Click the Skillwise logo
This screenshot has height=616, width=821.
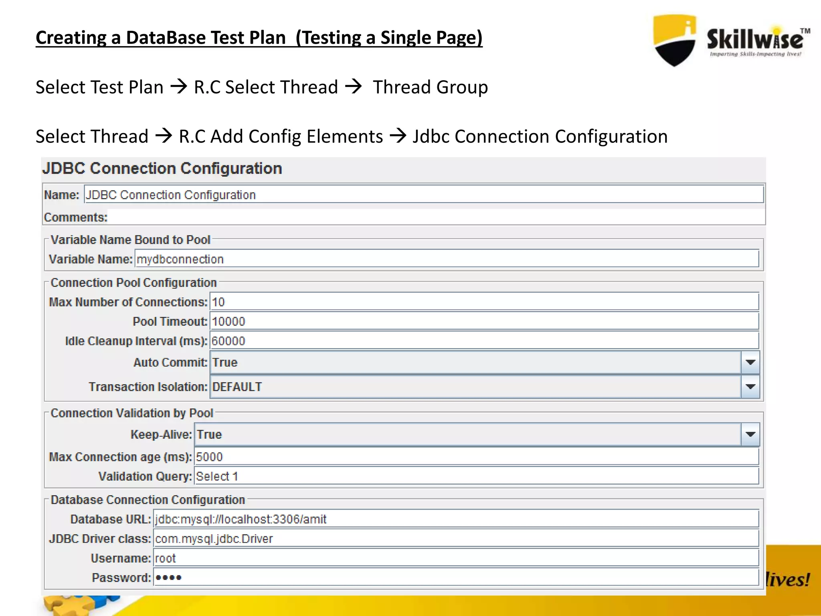point(731,40)
